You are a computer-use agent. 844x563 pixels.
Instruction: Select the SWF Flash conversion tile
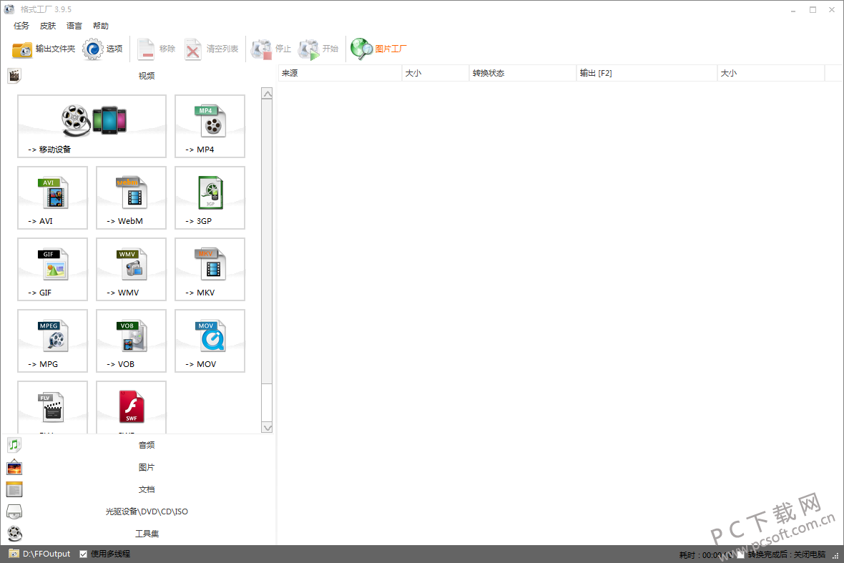coord(132,408)
